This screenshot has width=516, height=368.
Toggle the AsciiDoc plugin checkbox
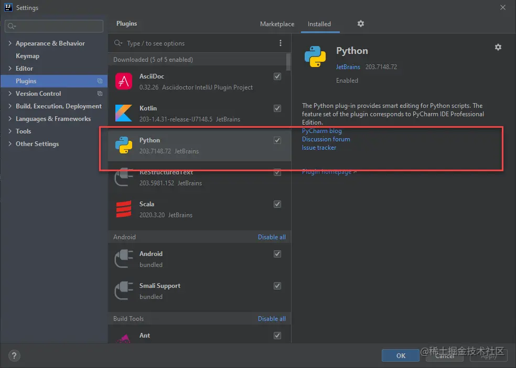(x=277, y=76)
